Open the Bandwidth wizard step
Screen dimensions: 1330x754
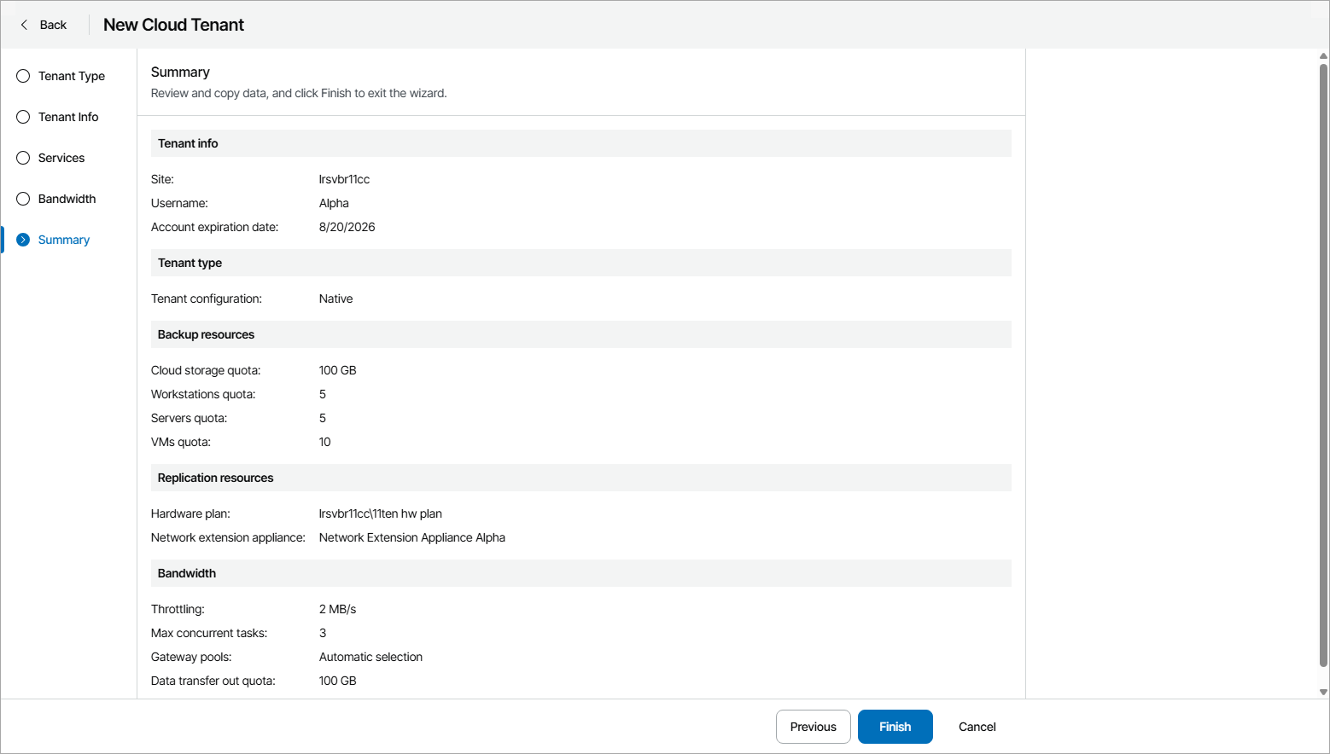point(67,199)
